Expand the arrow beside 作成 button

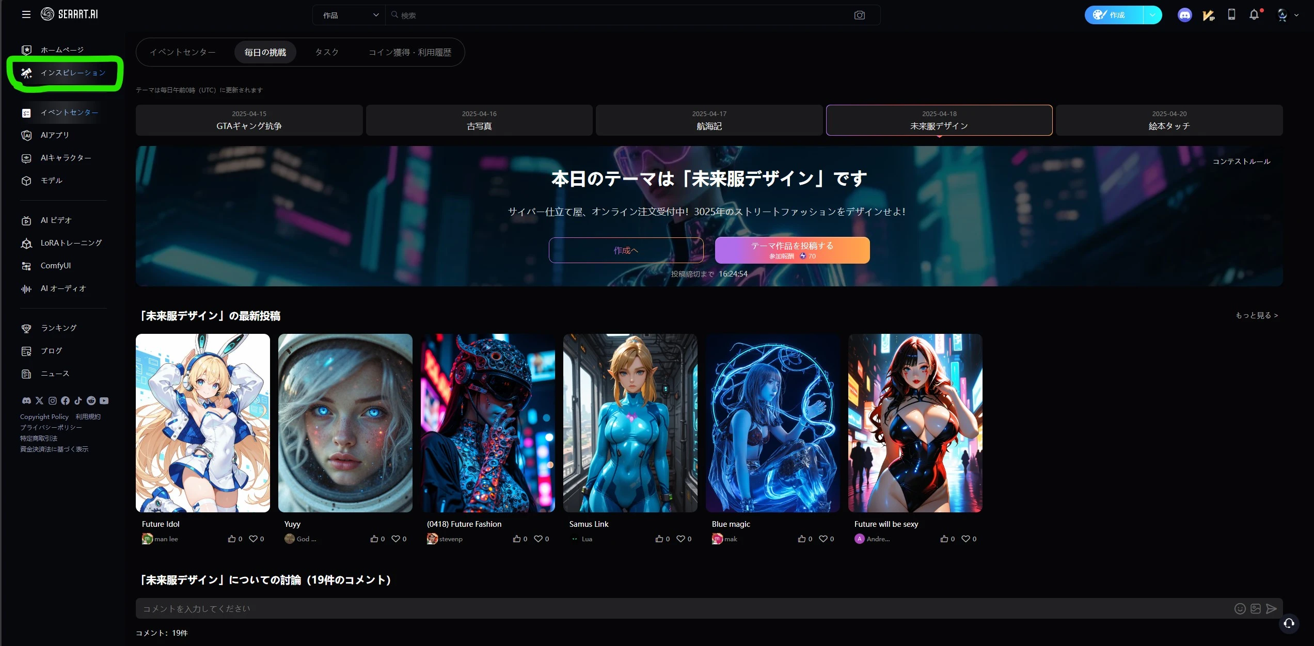(1152, 15)
